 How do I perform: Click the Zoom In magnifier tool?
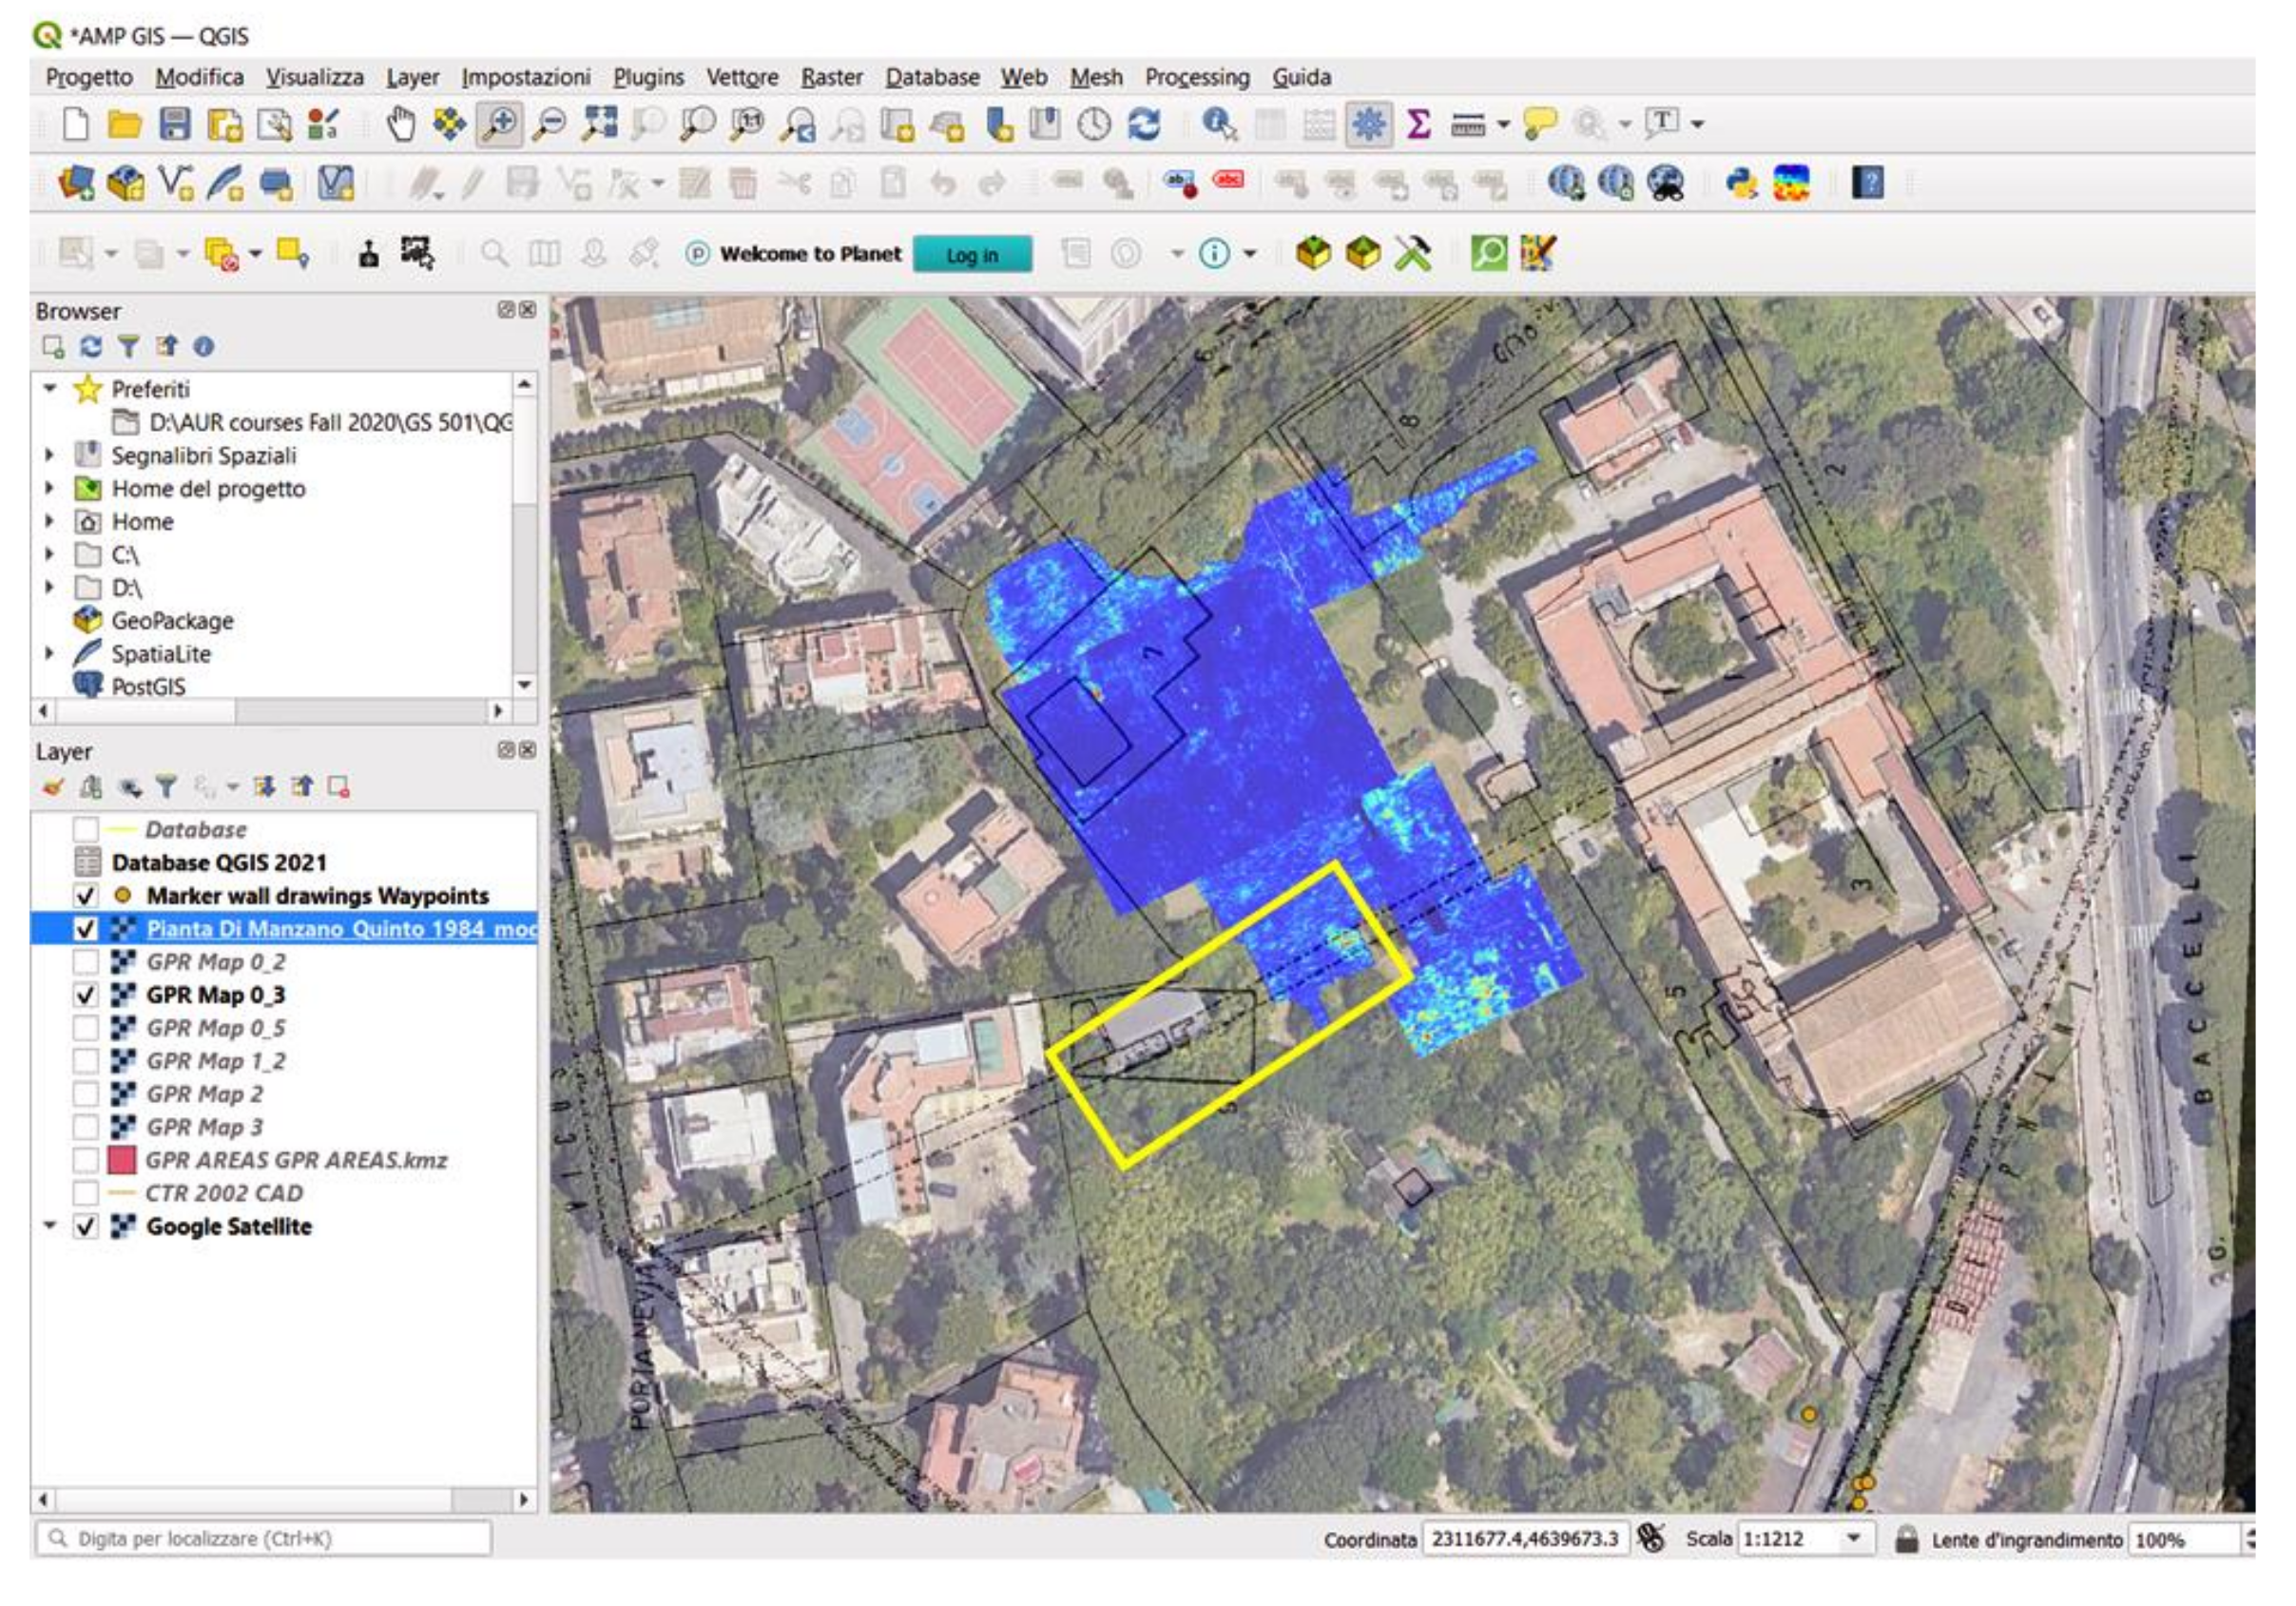[x=499, y=124]
